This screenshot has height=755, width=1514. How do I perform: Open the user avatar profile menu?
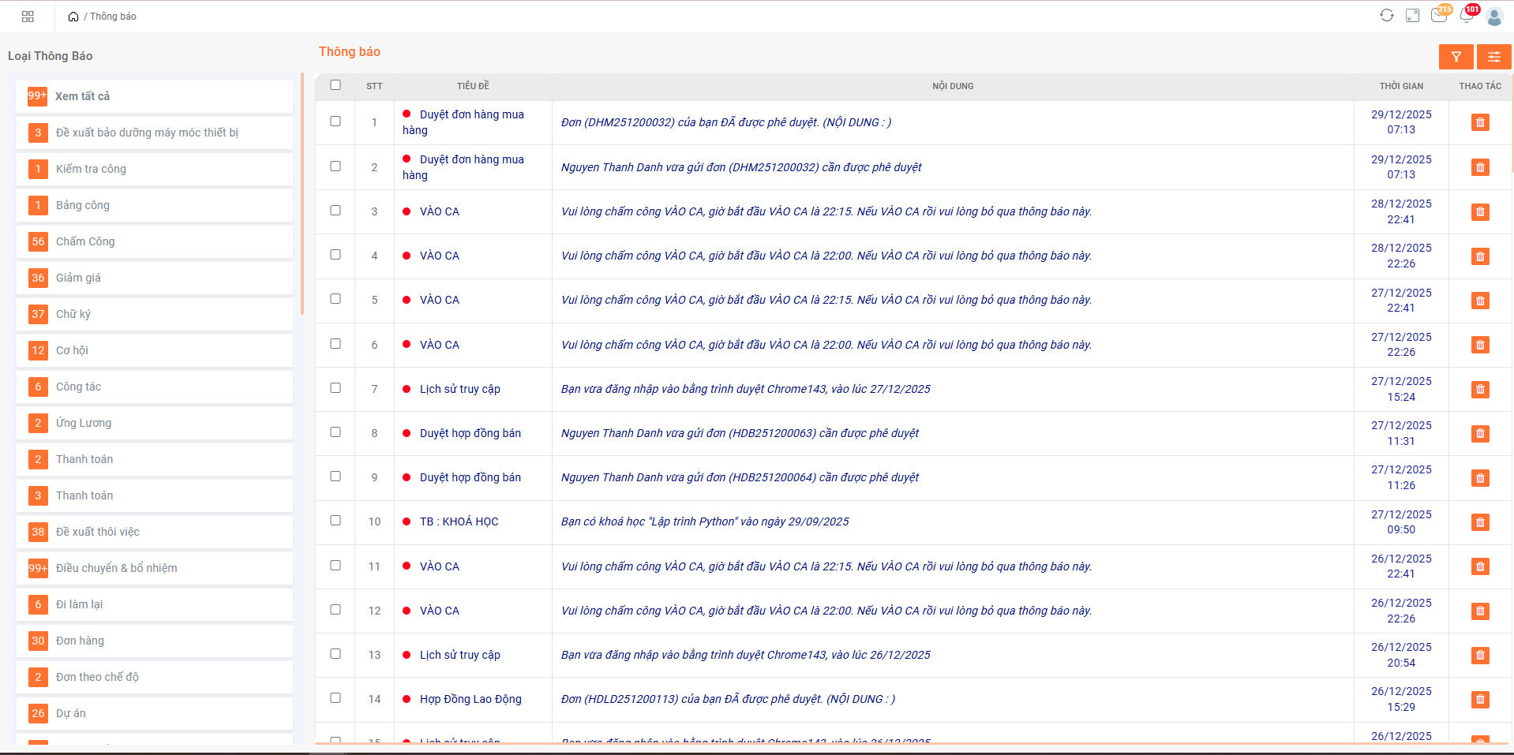pyautogui.click(x=1493, y=17)
